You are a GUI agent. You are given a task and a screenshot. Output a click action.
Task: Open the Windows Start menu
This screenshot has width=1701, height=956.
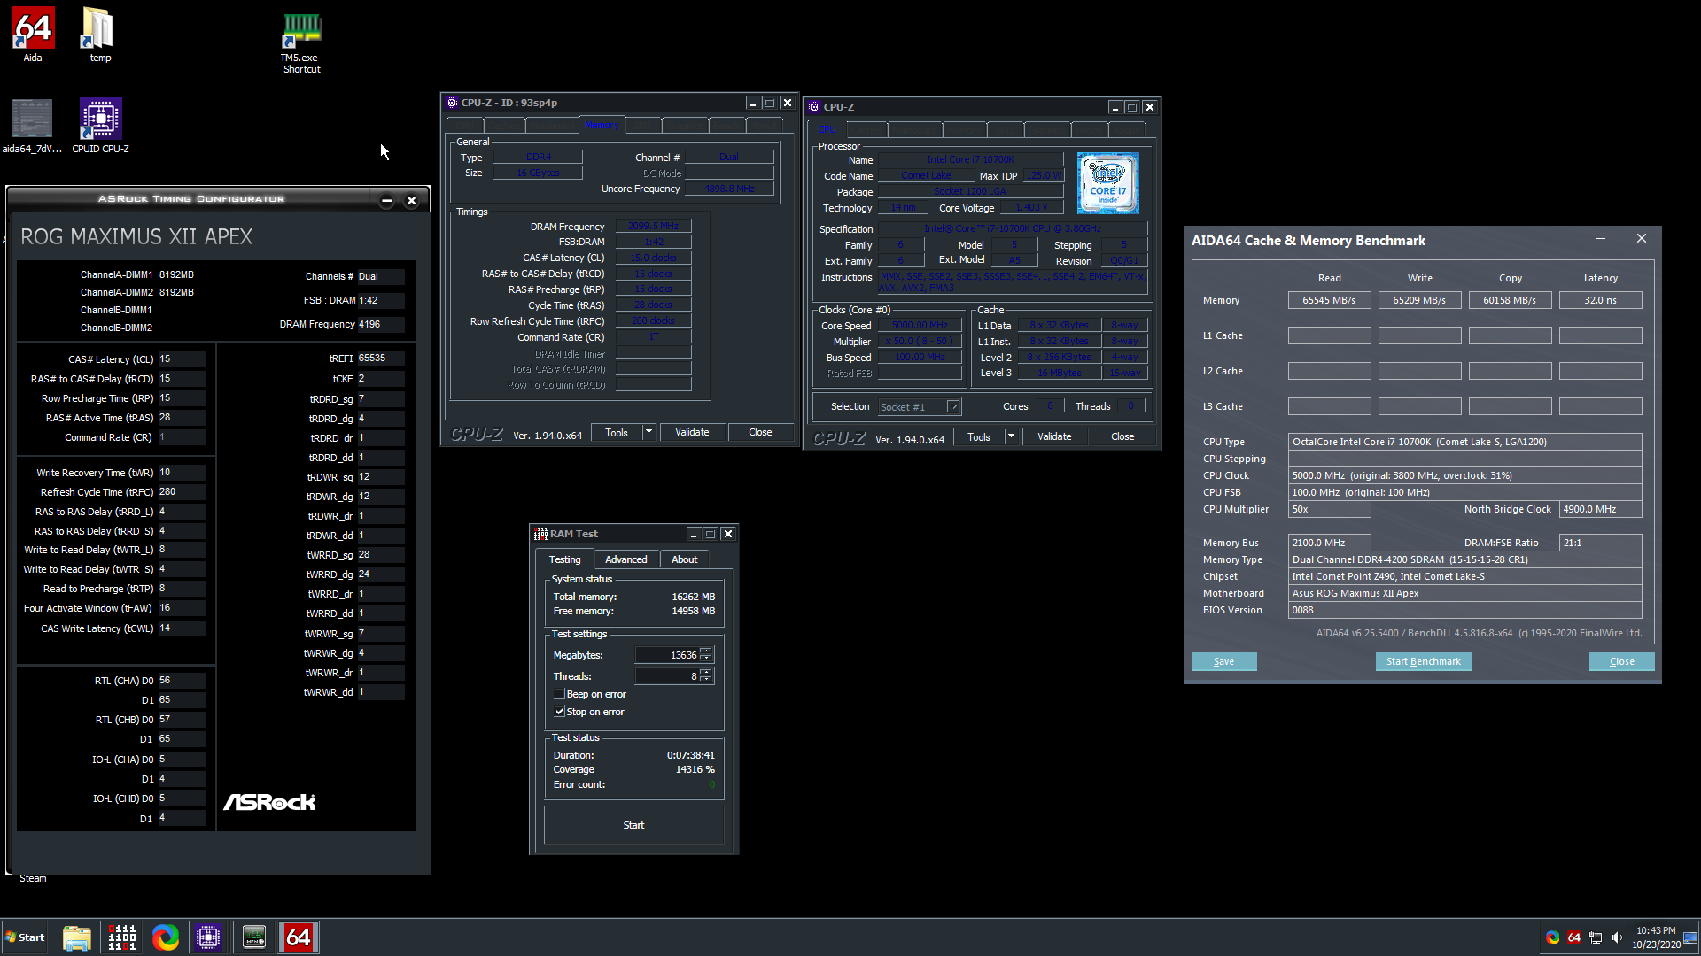(x=24, y=937)
